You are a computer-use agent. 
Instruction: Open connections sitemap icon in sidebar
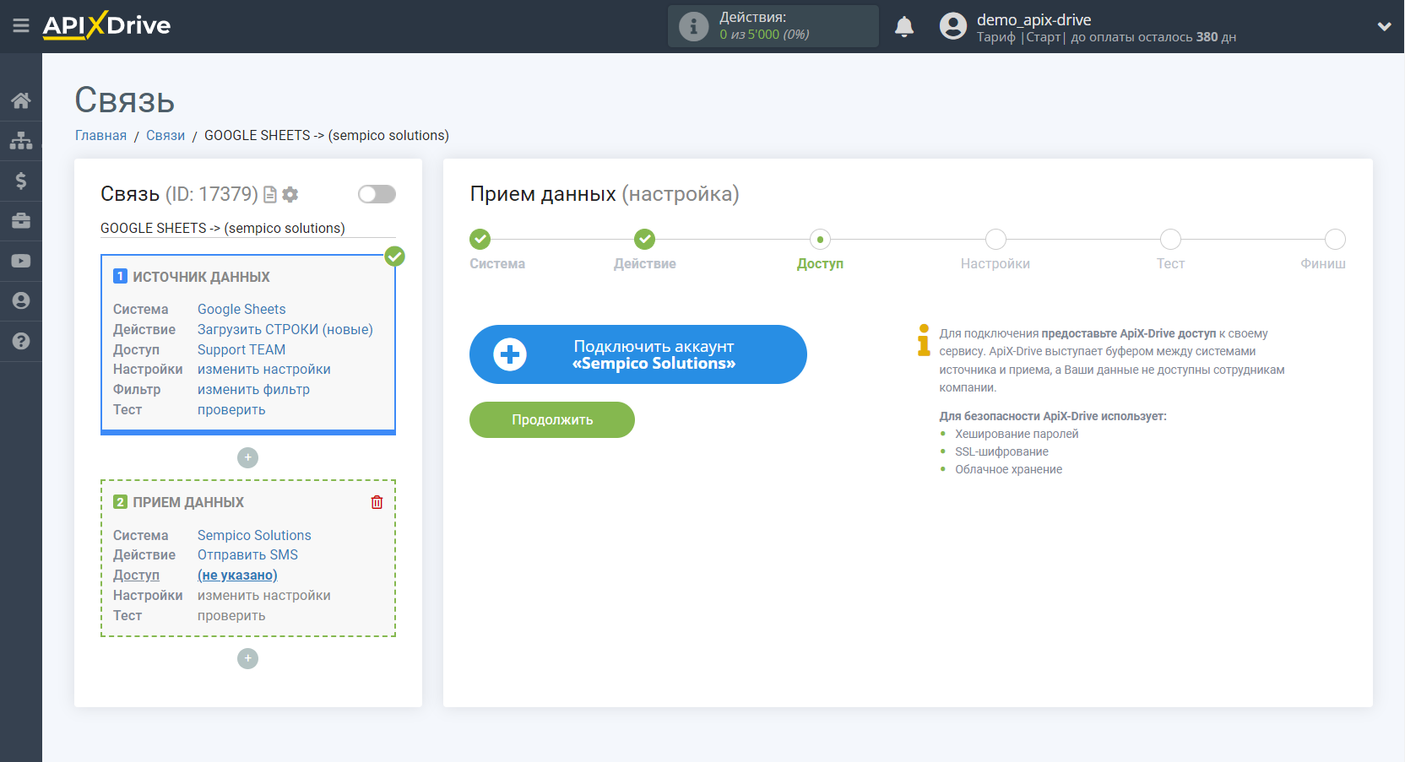tap(21, 140)
